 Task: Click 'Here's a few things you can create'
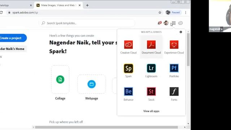(71, 35)
